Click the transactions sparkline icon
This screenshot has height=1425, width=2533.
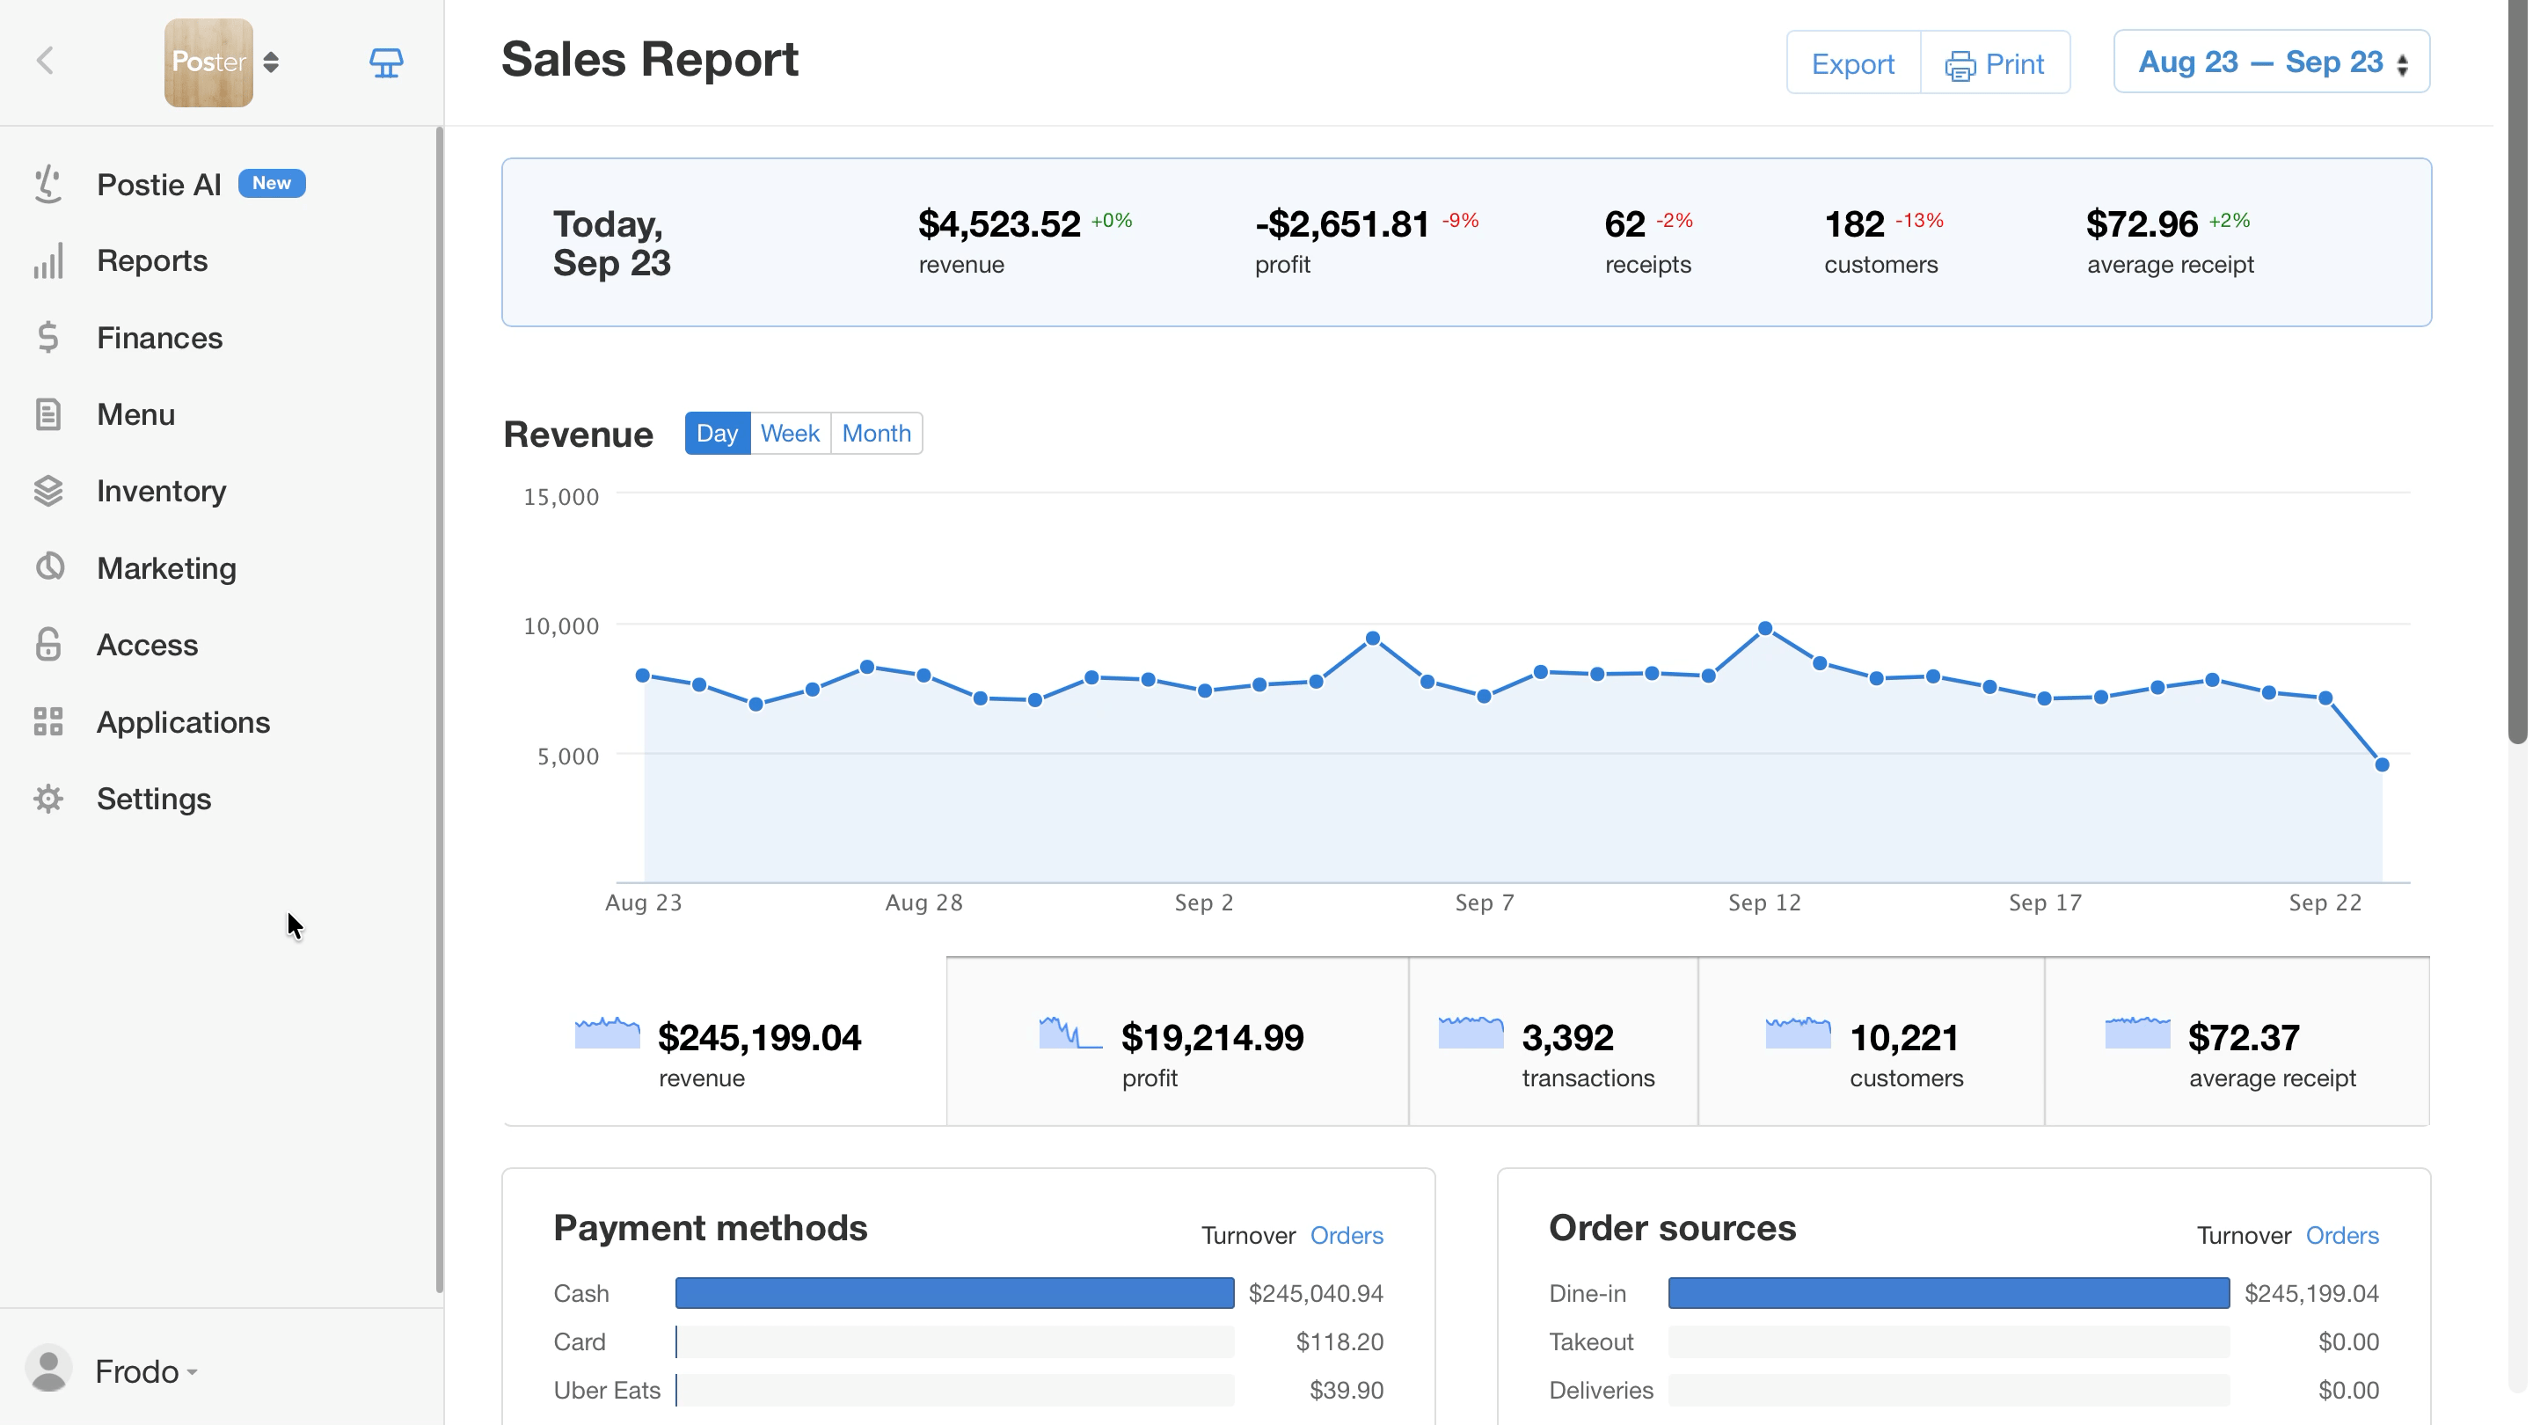[x=1471, y=1033]
